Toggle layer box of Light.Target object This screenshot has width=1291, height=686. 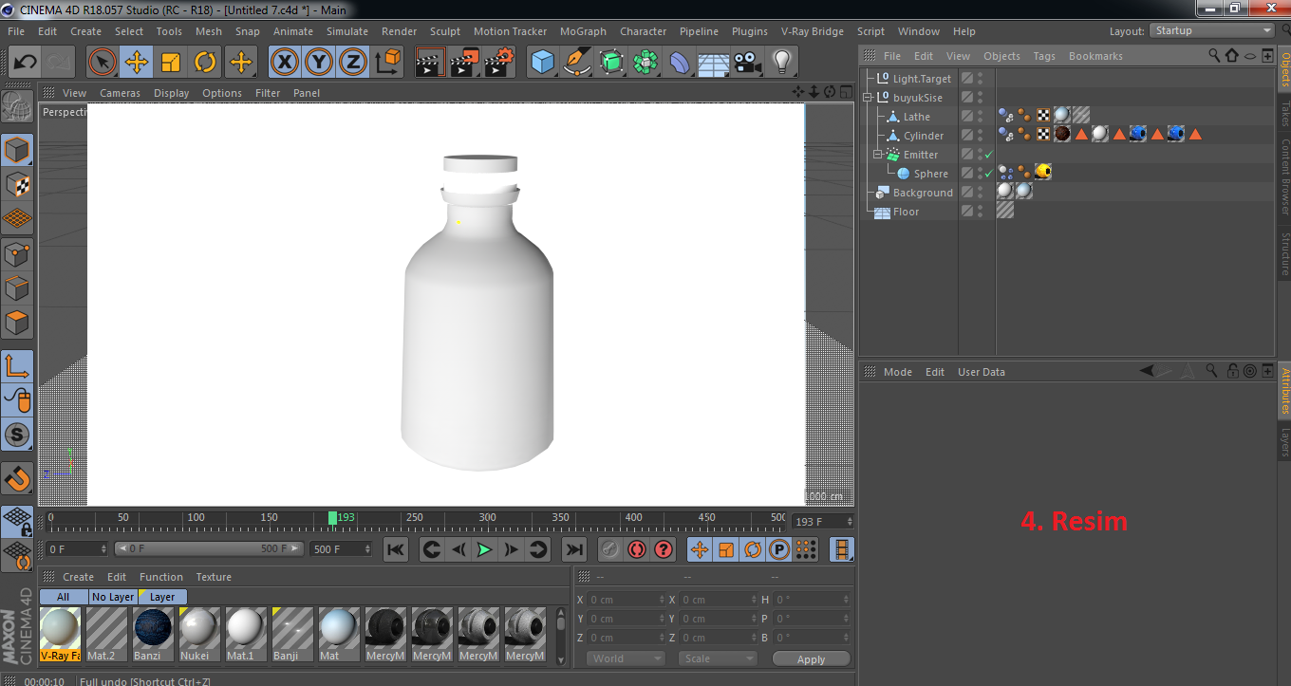(966, 79)
